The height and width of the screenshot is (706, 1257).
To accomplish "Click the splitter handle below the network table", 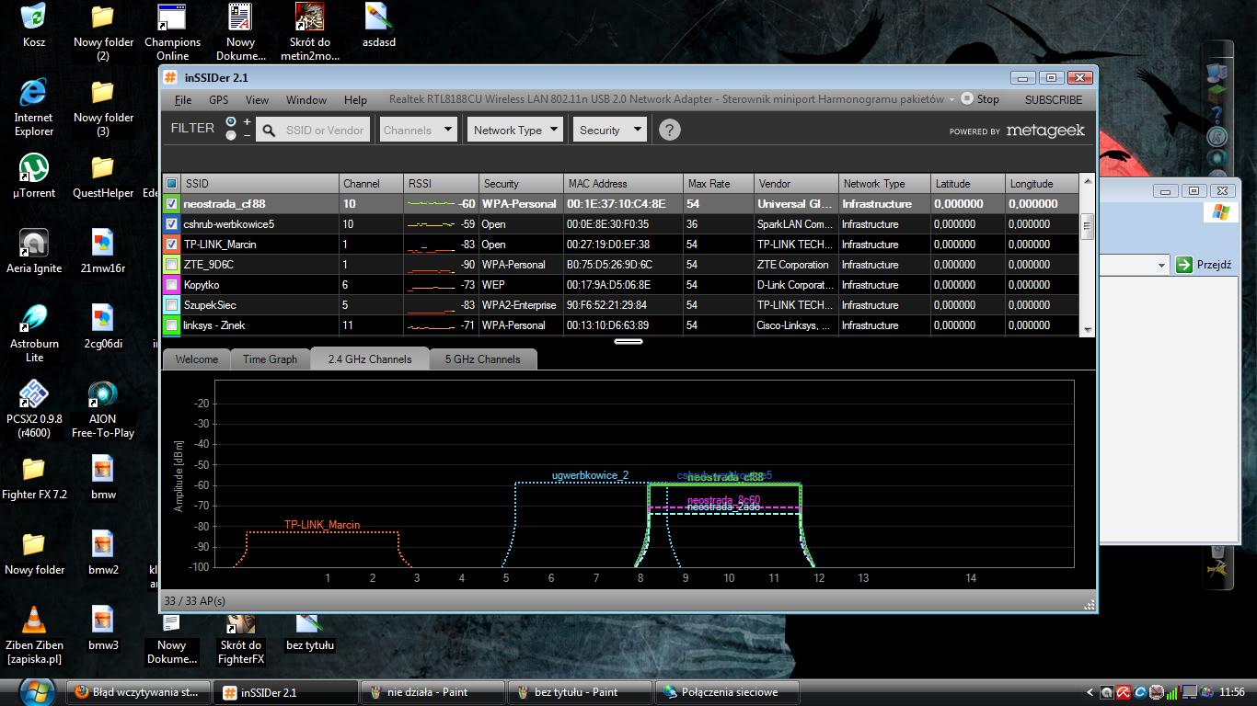I will click(628, 341).
